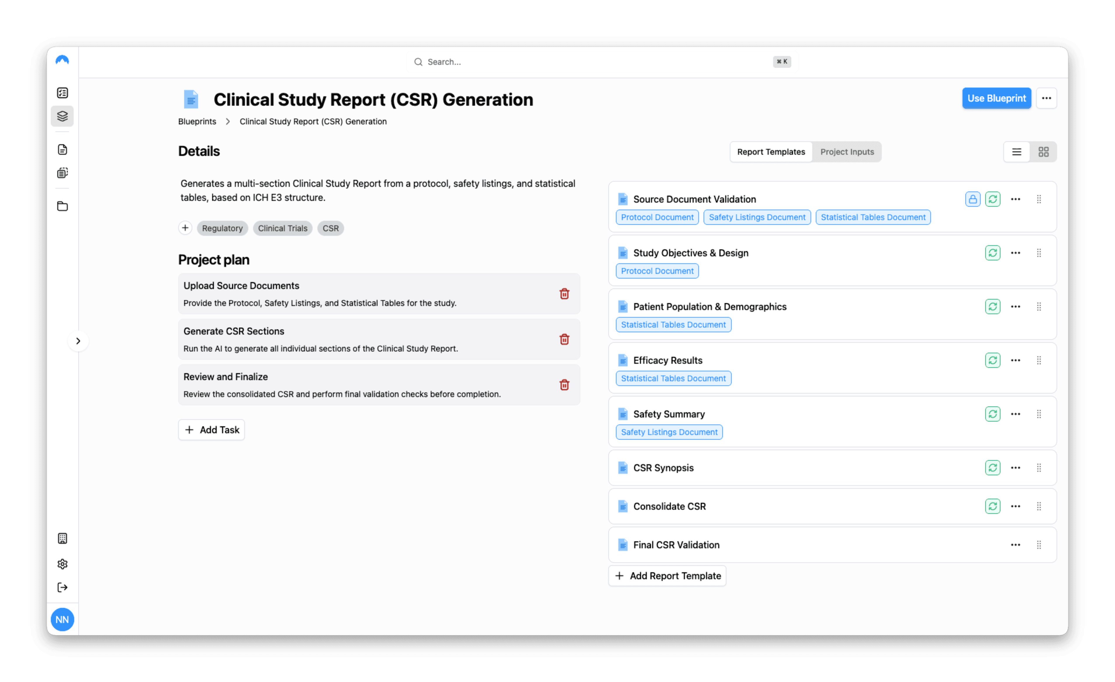Click the logout icon in sidebar

pyautogui.click(x=63, y=587)
